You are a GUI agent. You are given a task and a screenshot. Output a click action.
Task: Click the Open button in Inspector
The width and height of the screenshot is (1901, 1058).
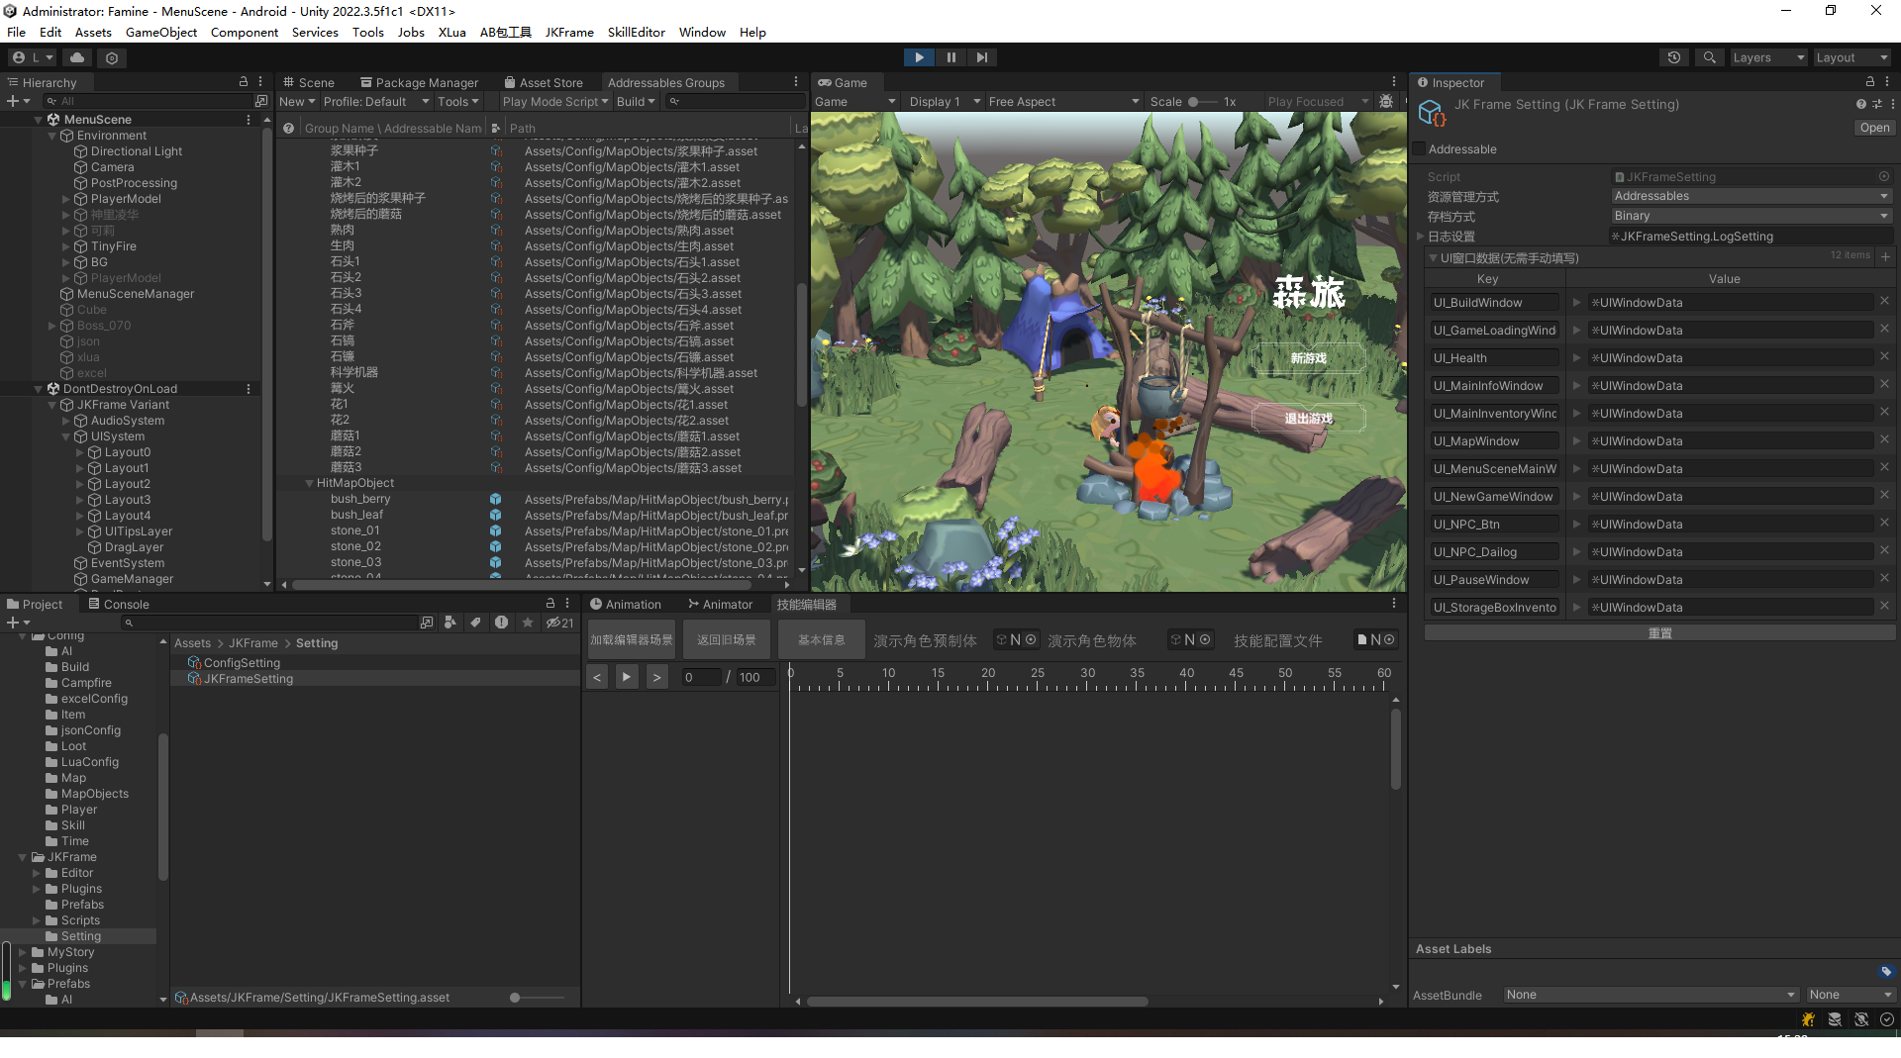tap(1874, 128)
